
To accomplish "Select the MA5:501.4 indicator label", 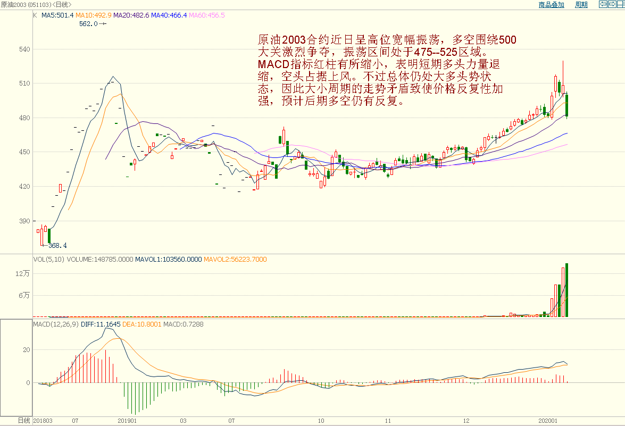I will pos(57,15).
